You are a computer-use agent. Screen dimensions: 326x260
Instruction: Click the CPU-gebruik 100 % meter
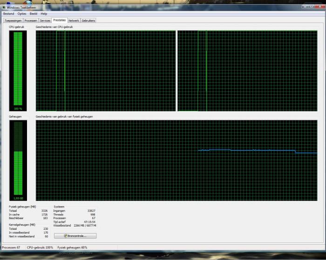pos(18,71)
